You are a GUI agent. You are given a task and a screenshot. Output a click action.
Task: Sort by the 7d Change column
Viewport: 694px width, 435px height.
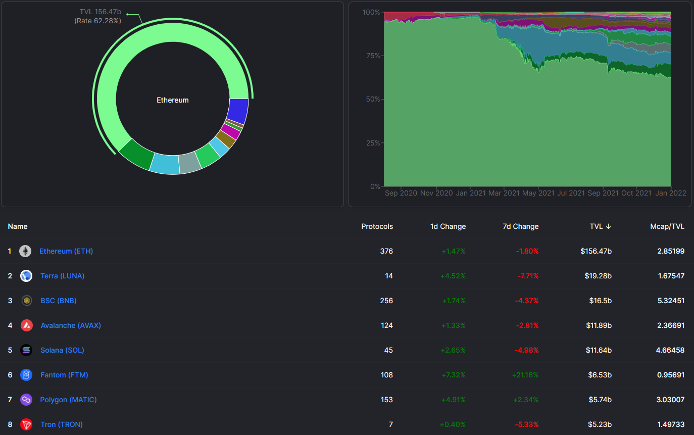[x=520, y=226]
